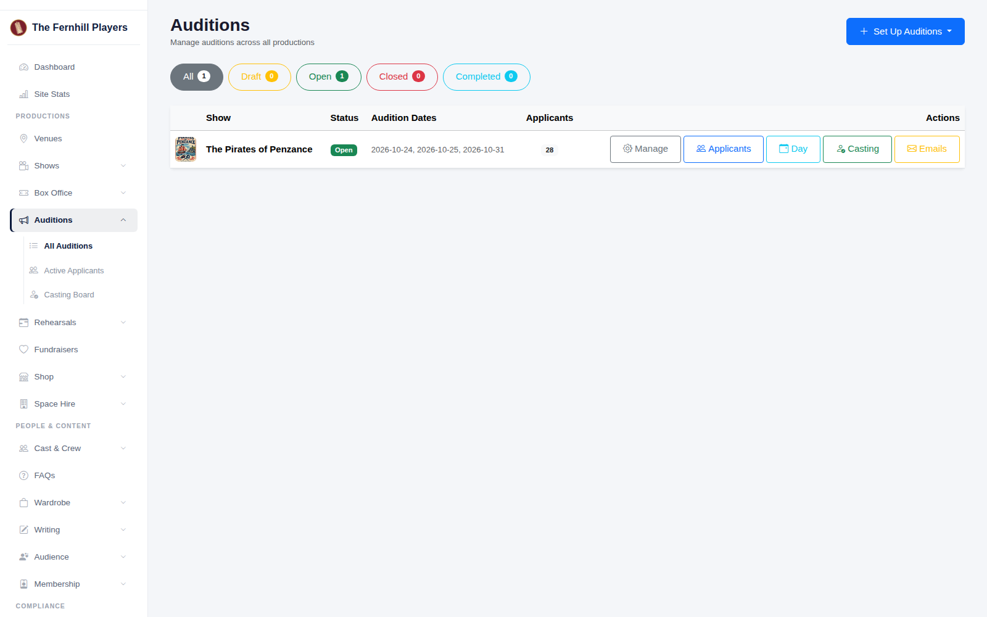The height and width of the screenshot is (617, 987).
Task: Click the green Open status badge in row
Action: tap(344, 150)
